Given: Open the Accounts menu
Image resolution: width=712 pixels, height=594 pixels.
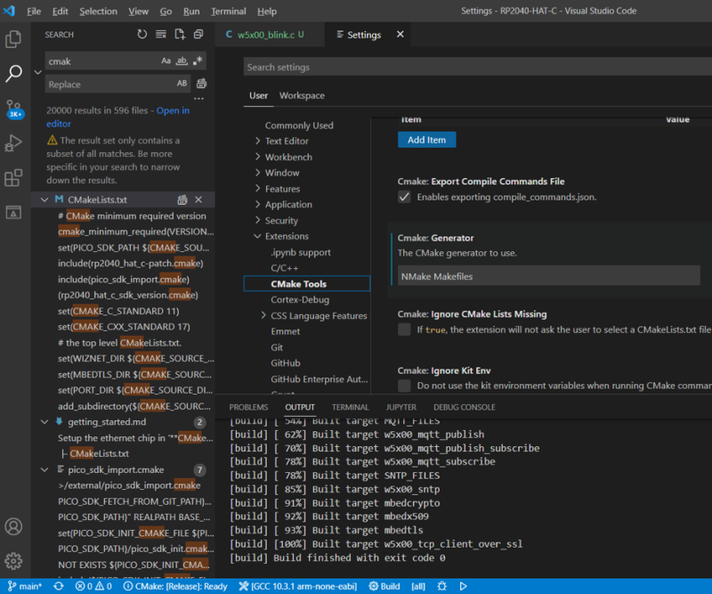Looking at the screenshot, I should [13, 526].
